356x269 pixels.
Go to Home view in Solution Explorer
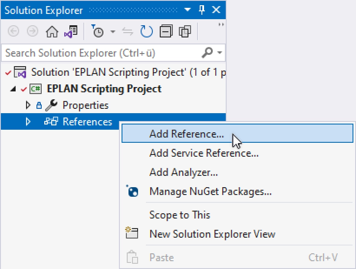(52, 31)
